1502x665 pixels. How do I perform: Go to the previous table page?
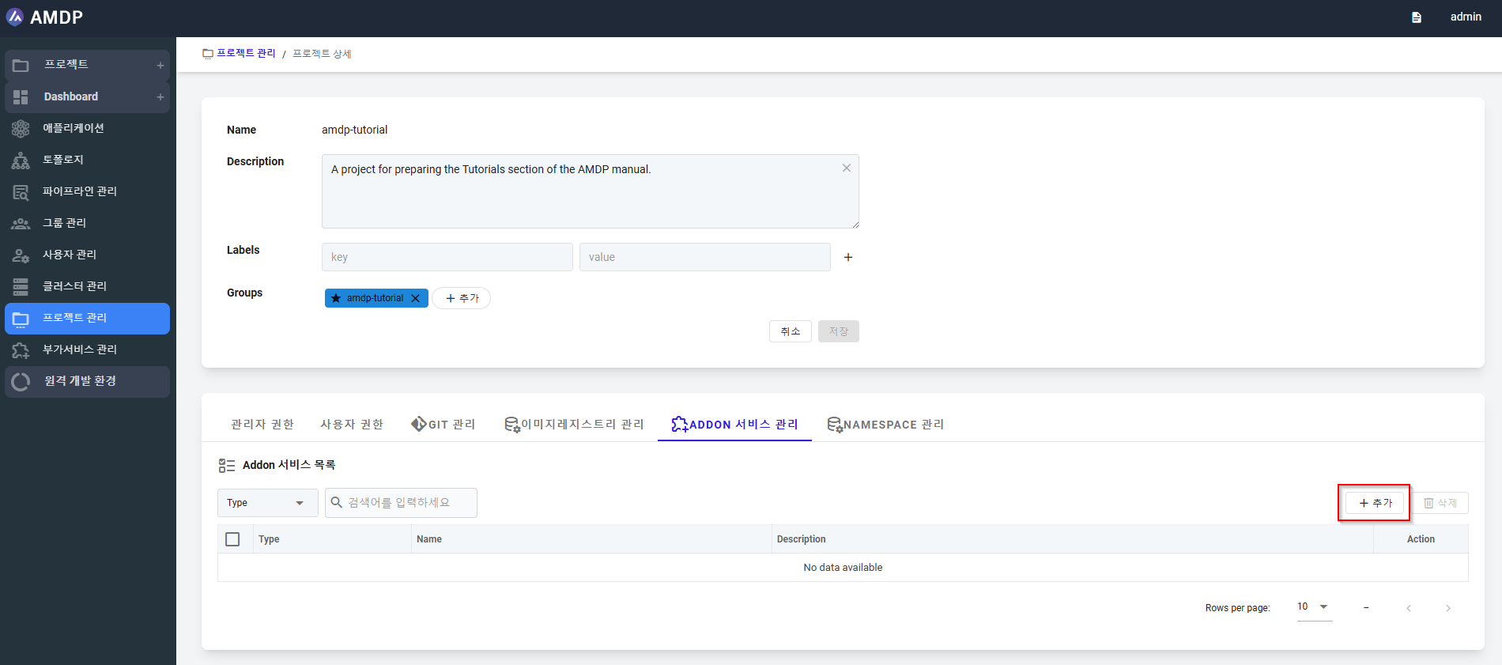tap(1409, 608)
